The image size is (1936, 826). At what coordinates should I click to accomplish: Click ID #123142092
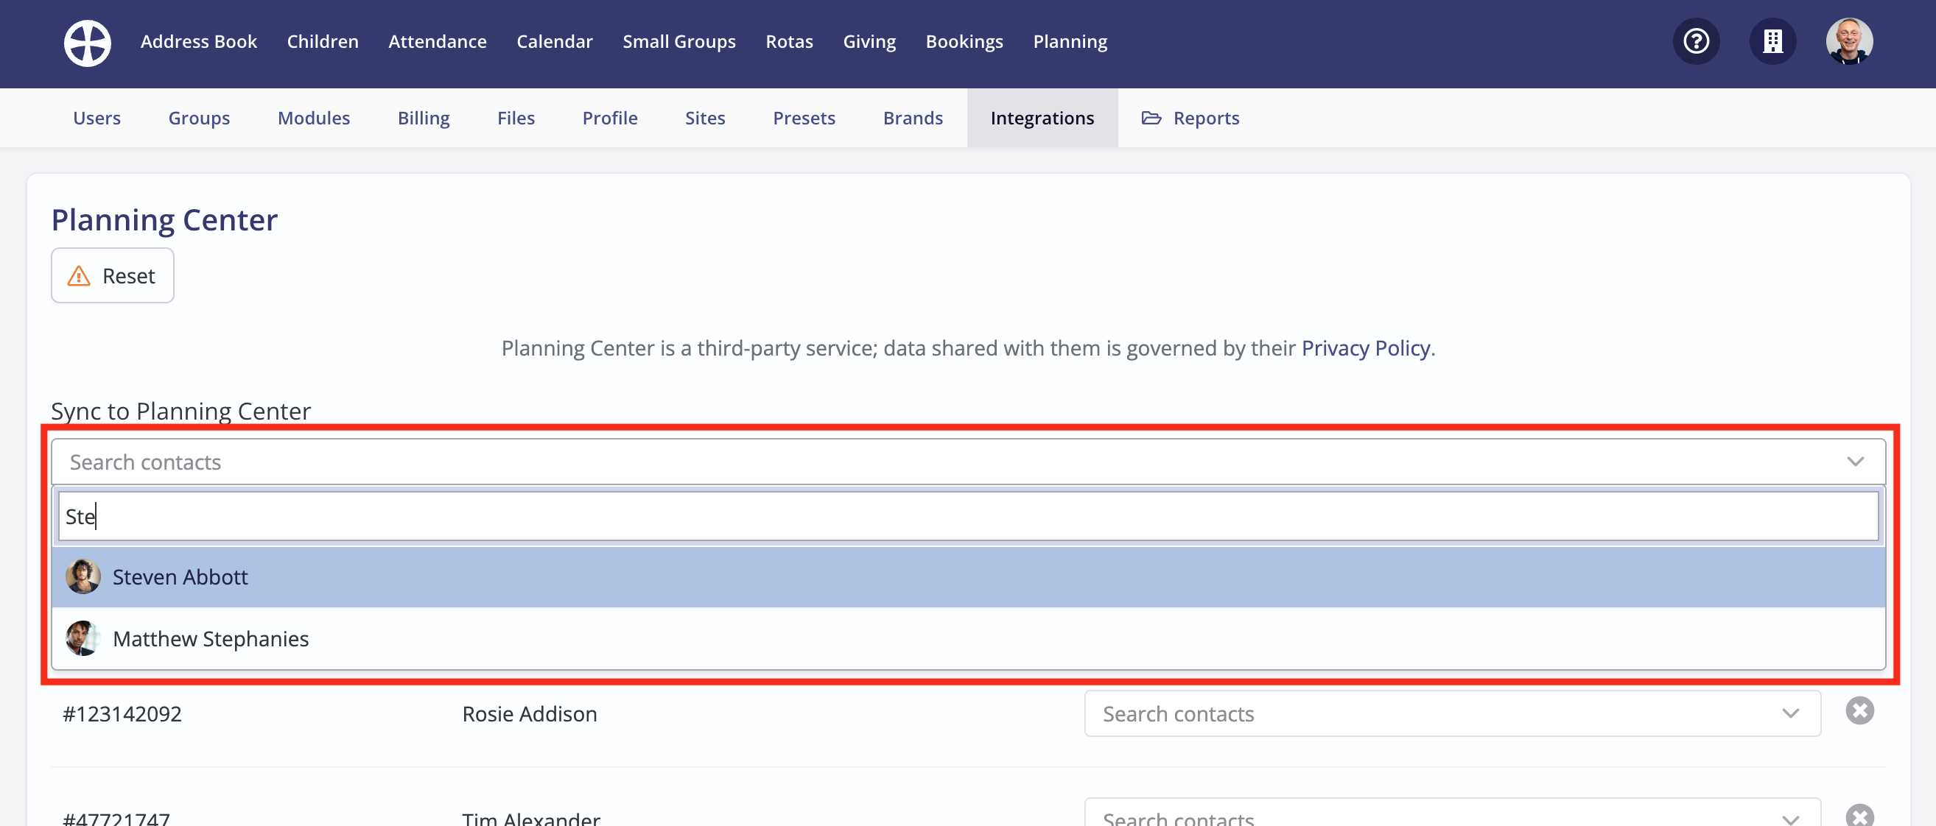pyautogui.click(x=122, y=713)
